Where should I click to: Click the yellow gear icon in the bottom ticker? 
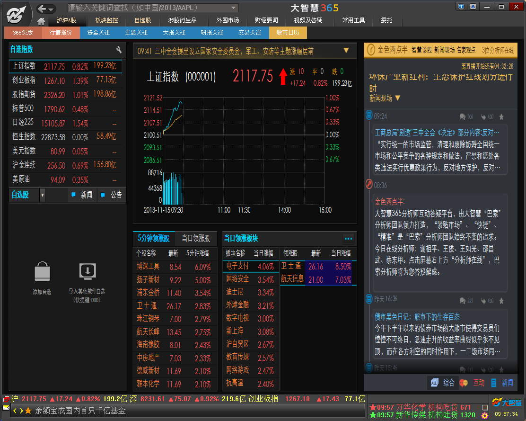(484, 415)
